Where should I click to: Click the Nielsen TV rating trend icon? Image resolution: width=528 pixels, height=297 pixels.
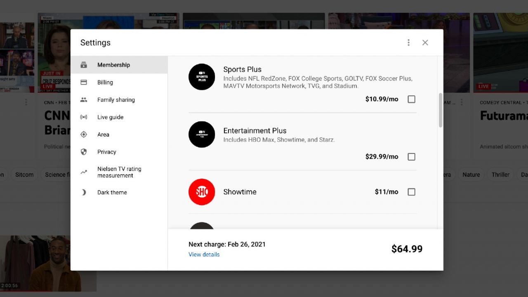coord(84,172)
